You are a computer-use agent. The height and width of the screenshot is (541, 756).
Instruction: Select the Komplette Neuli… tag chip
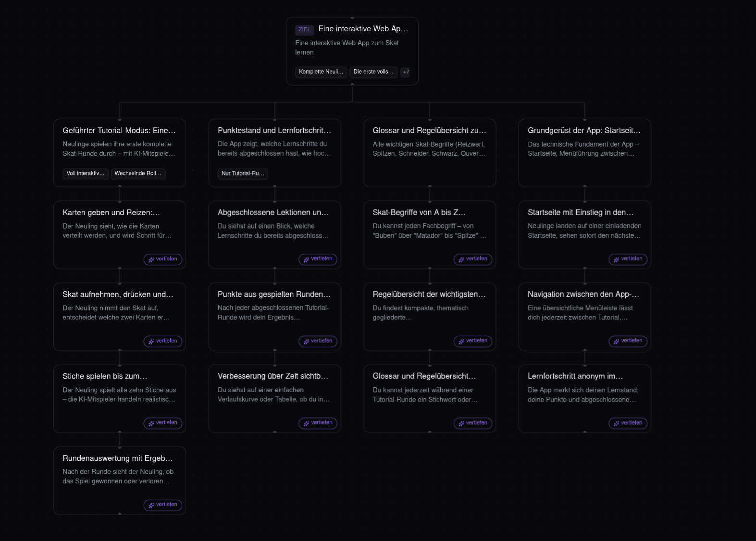(321, 72)
